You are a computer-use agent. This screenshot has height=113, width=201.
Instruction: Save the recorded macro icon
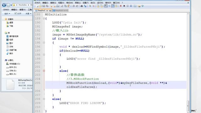click(x=135, y=6)
